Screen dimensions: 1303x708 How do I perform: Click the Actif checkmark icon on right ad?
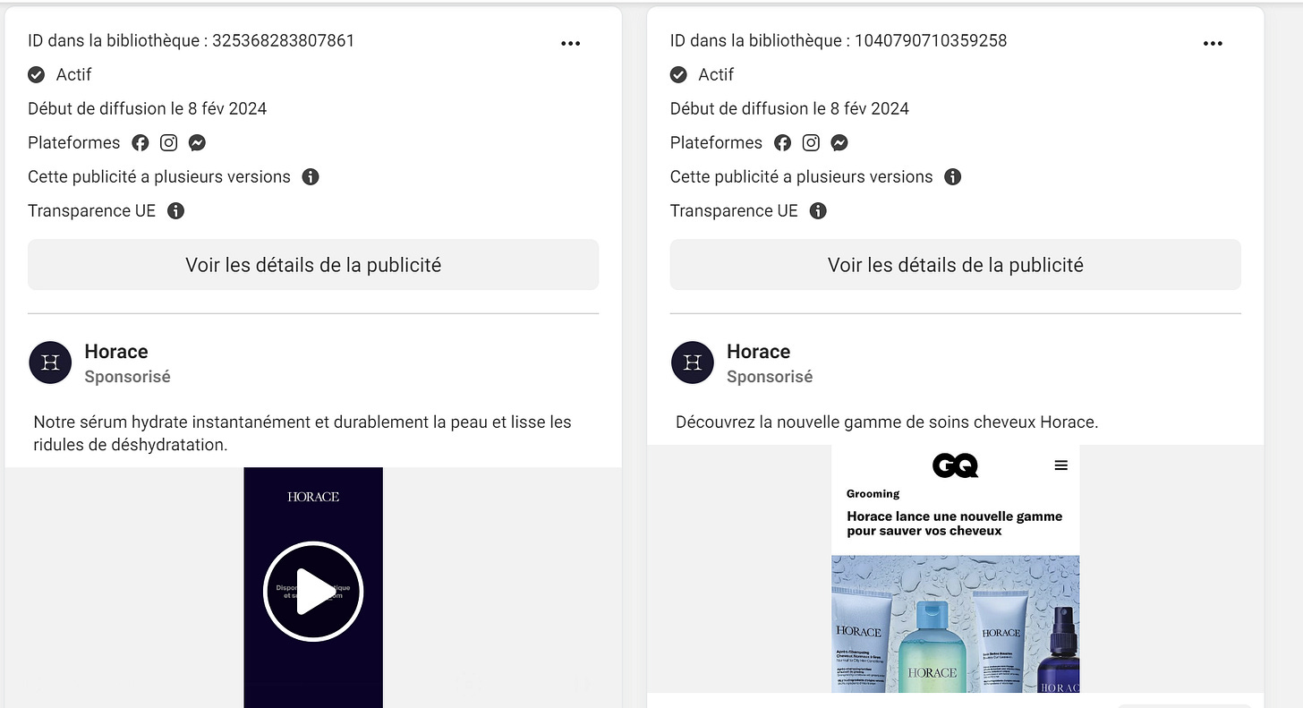point(678,74)
